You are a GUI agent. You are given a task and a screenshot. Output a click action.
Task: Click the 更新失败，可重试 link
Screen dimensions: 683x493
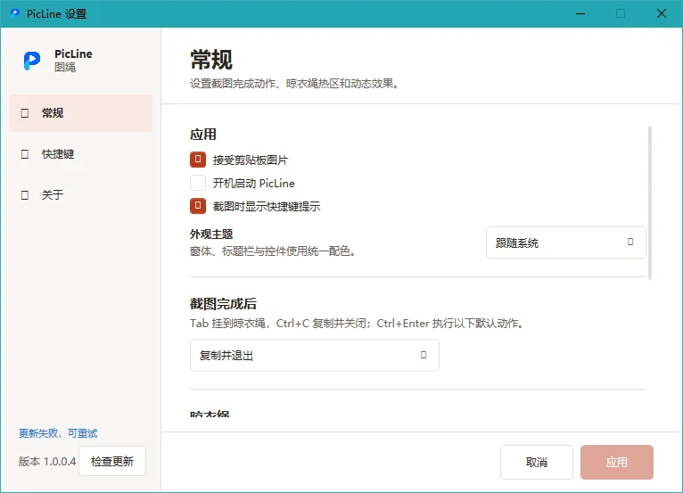point(58,433)
